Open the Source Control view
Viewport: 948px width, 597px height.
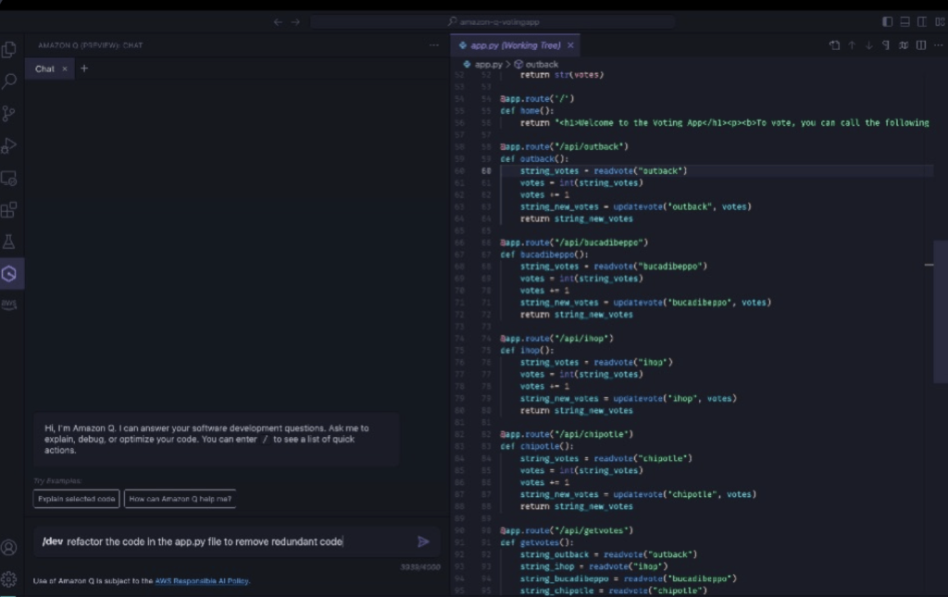pos(9,114)
